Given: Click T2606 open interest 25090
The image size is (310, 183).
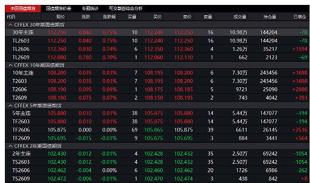Looking at the screenshot, I should (x=270, y=89).
